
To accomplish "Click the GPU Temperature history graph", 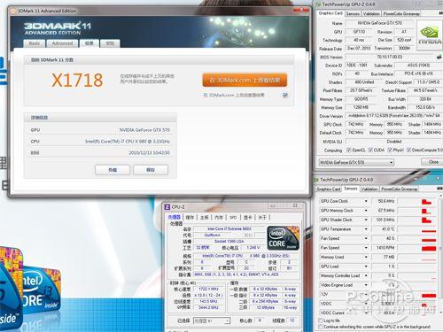I will click(417, 229).
